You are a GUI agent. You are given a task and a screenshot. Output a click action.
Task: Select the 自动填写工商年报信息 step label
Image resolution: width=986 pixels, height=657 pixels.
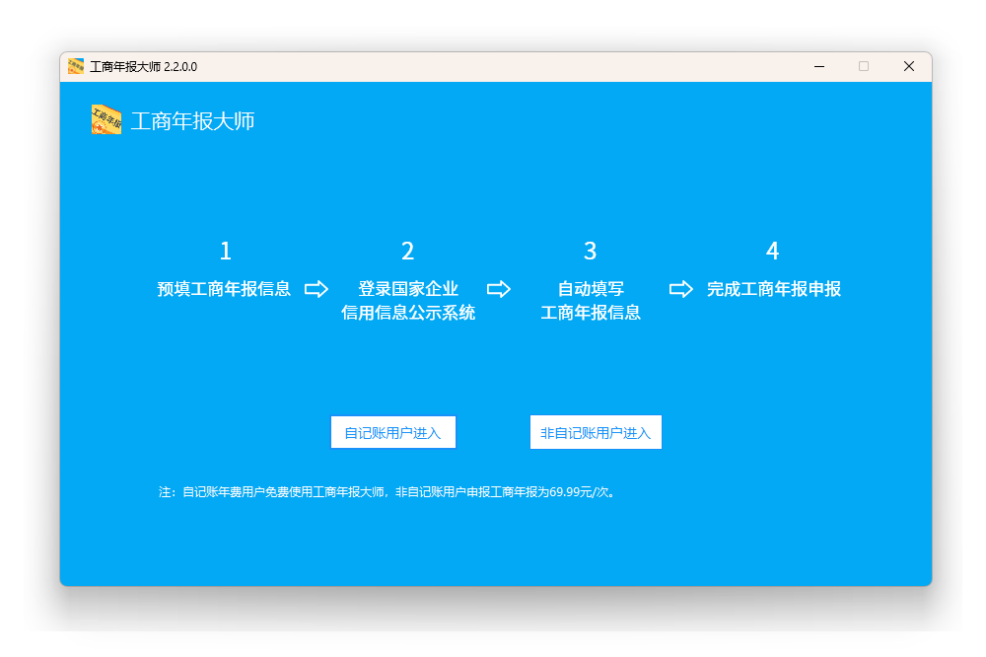click(x=591, y=301)
